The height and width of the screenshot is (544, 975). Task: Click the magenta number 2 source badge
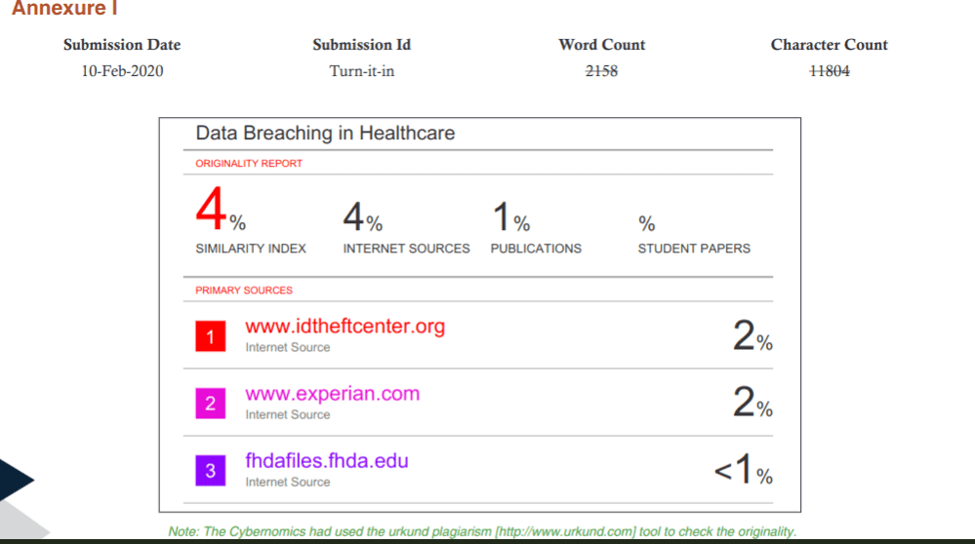click(x=210, y=403)
